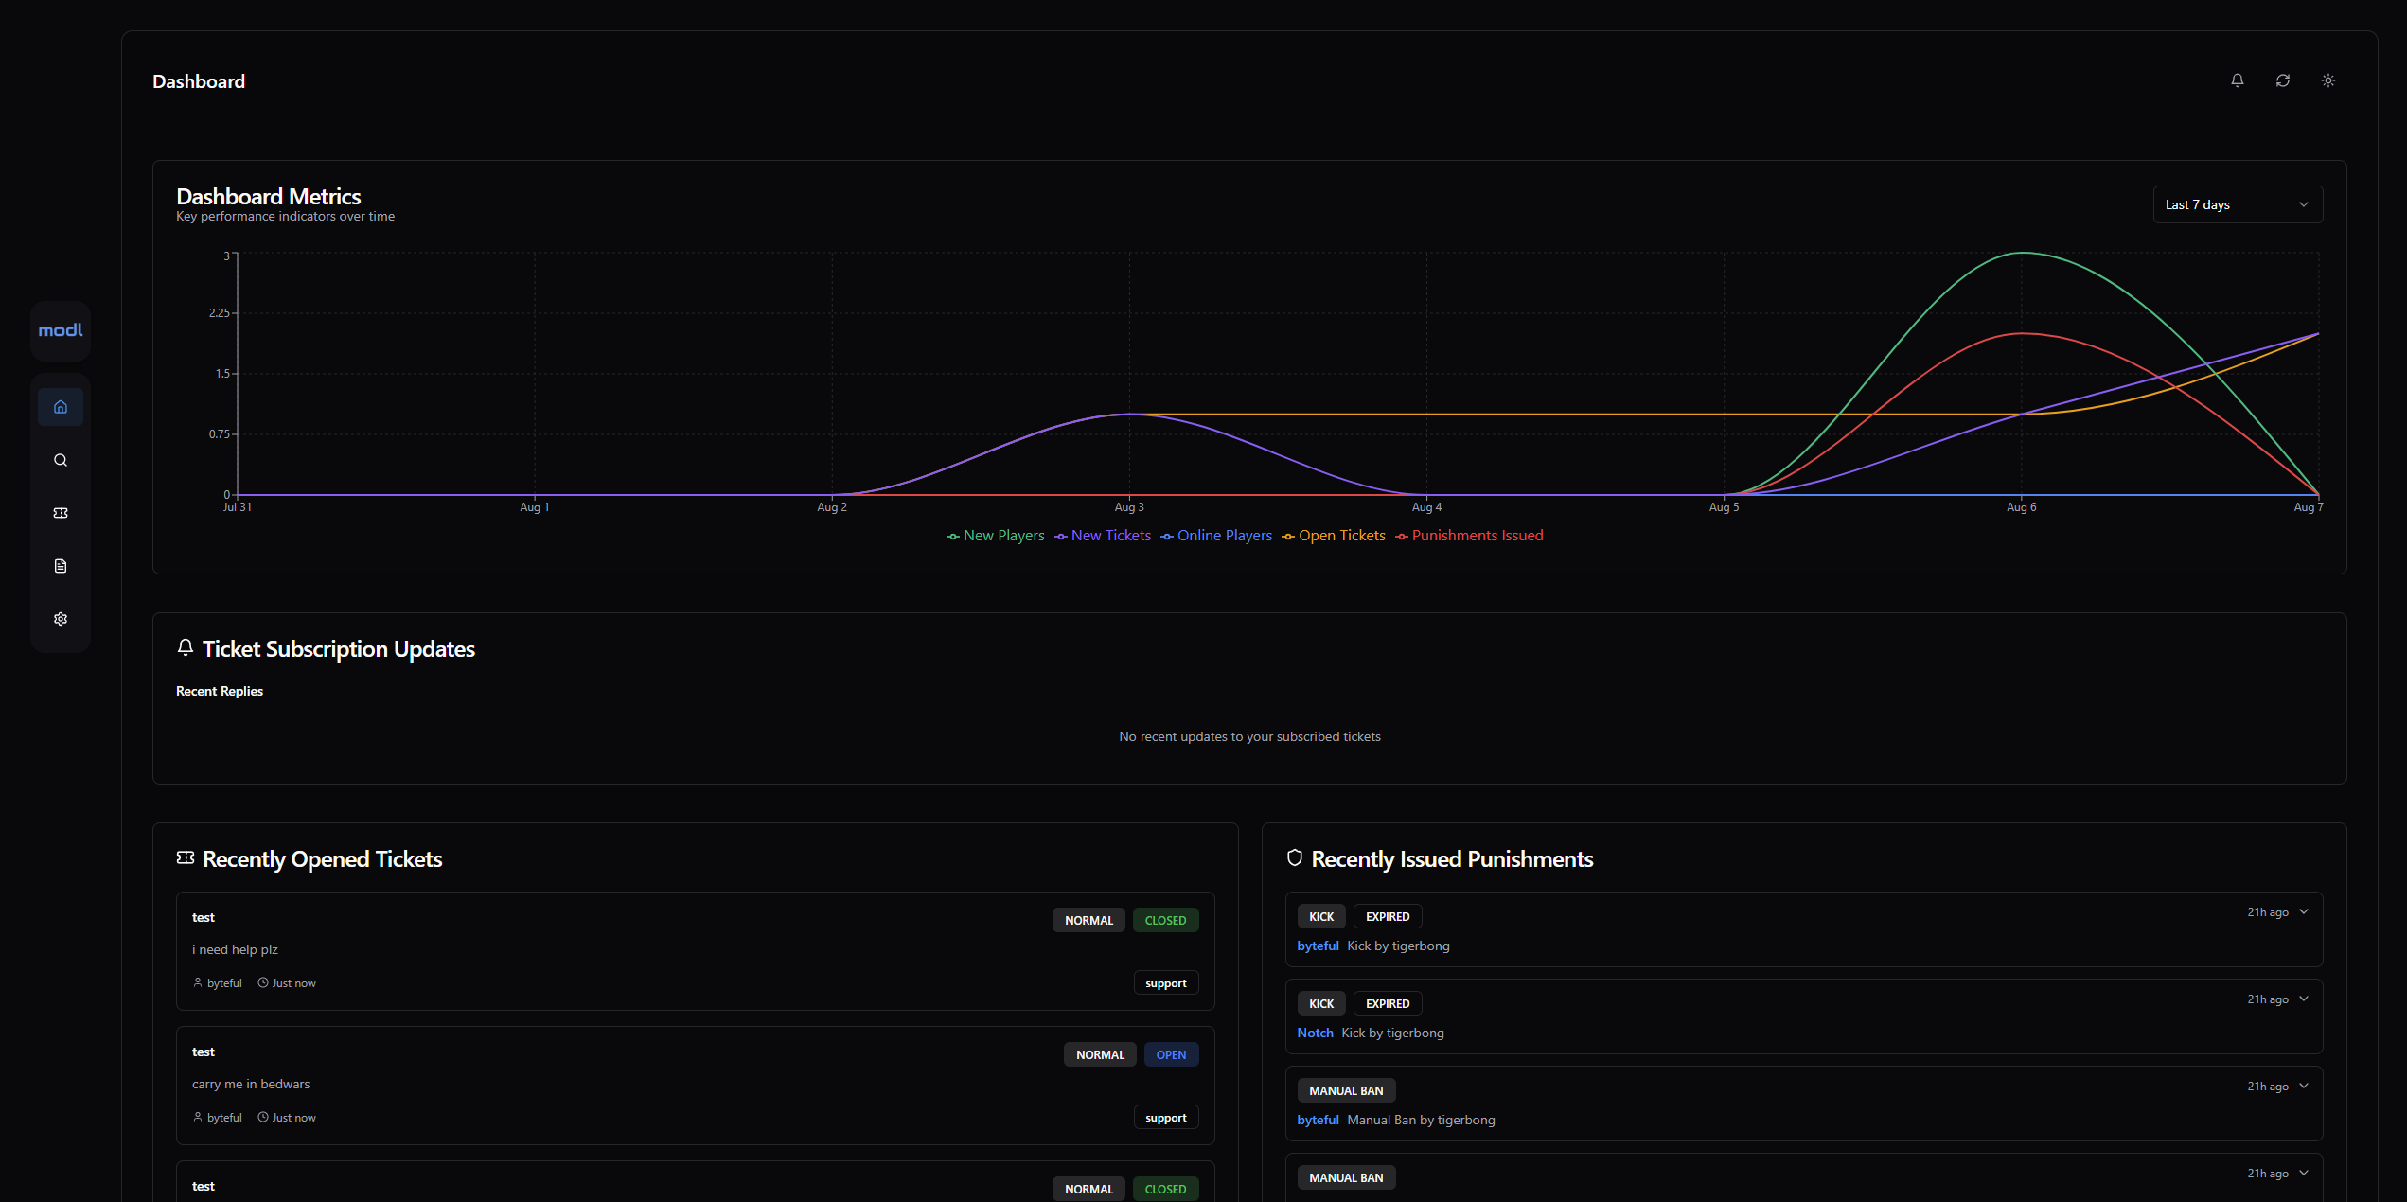Open byteful player link in Manual Ban
Image resolution: width=2407 pixels, height=1202 pixels.
click(1318, 1120)
